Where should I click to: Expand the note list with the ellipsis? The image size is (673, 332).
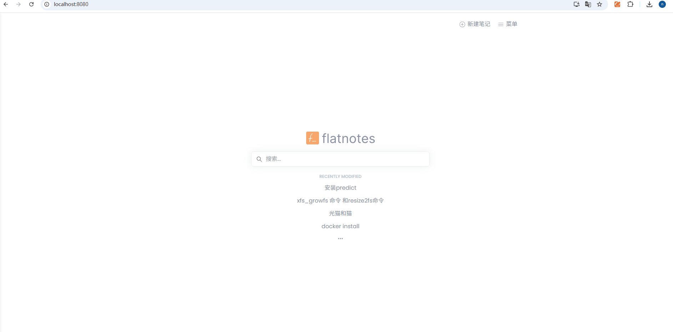340,238
